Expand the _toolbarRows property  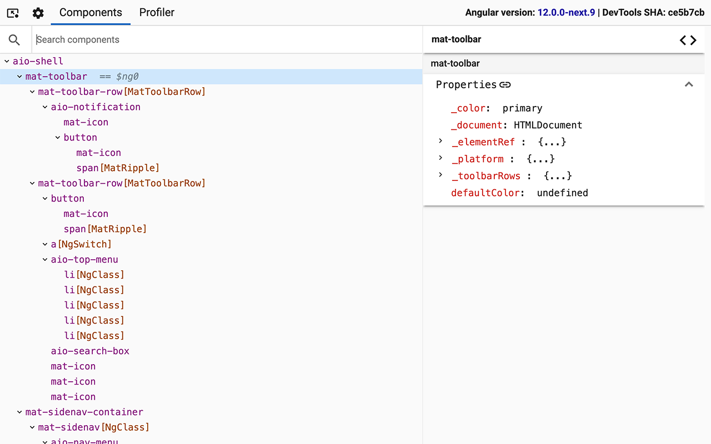click(x=440, y=174)
